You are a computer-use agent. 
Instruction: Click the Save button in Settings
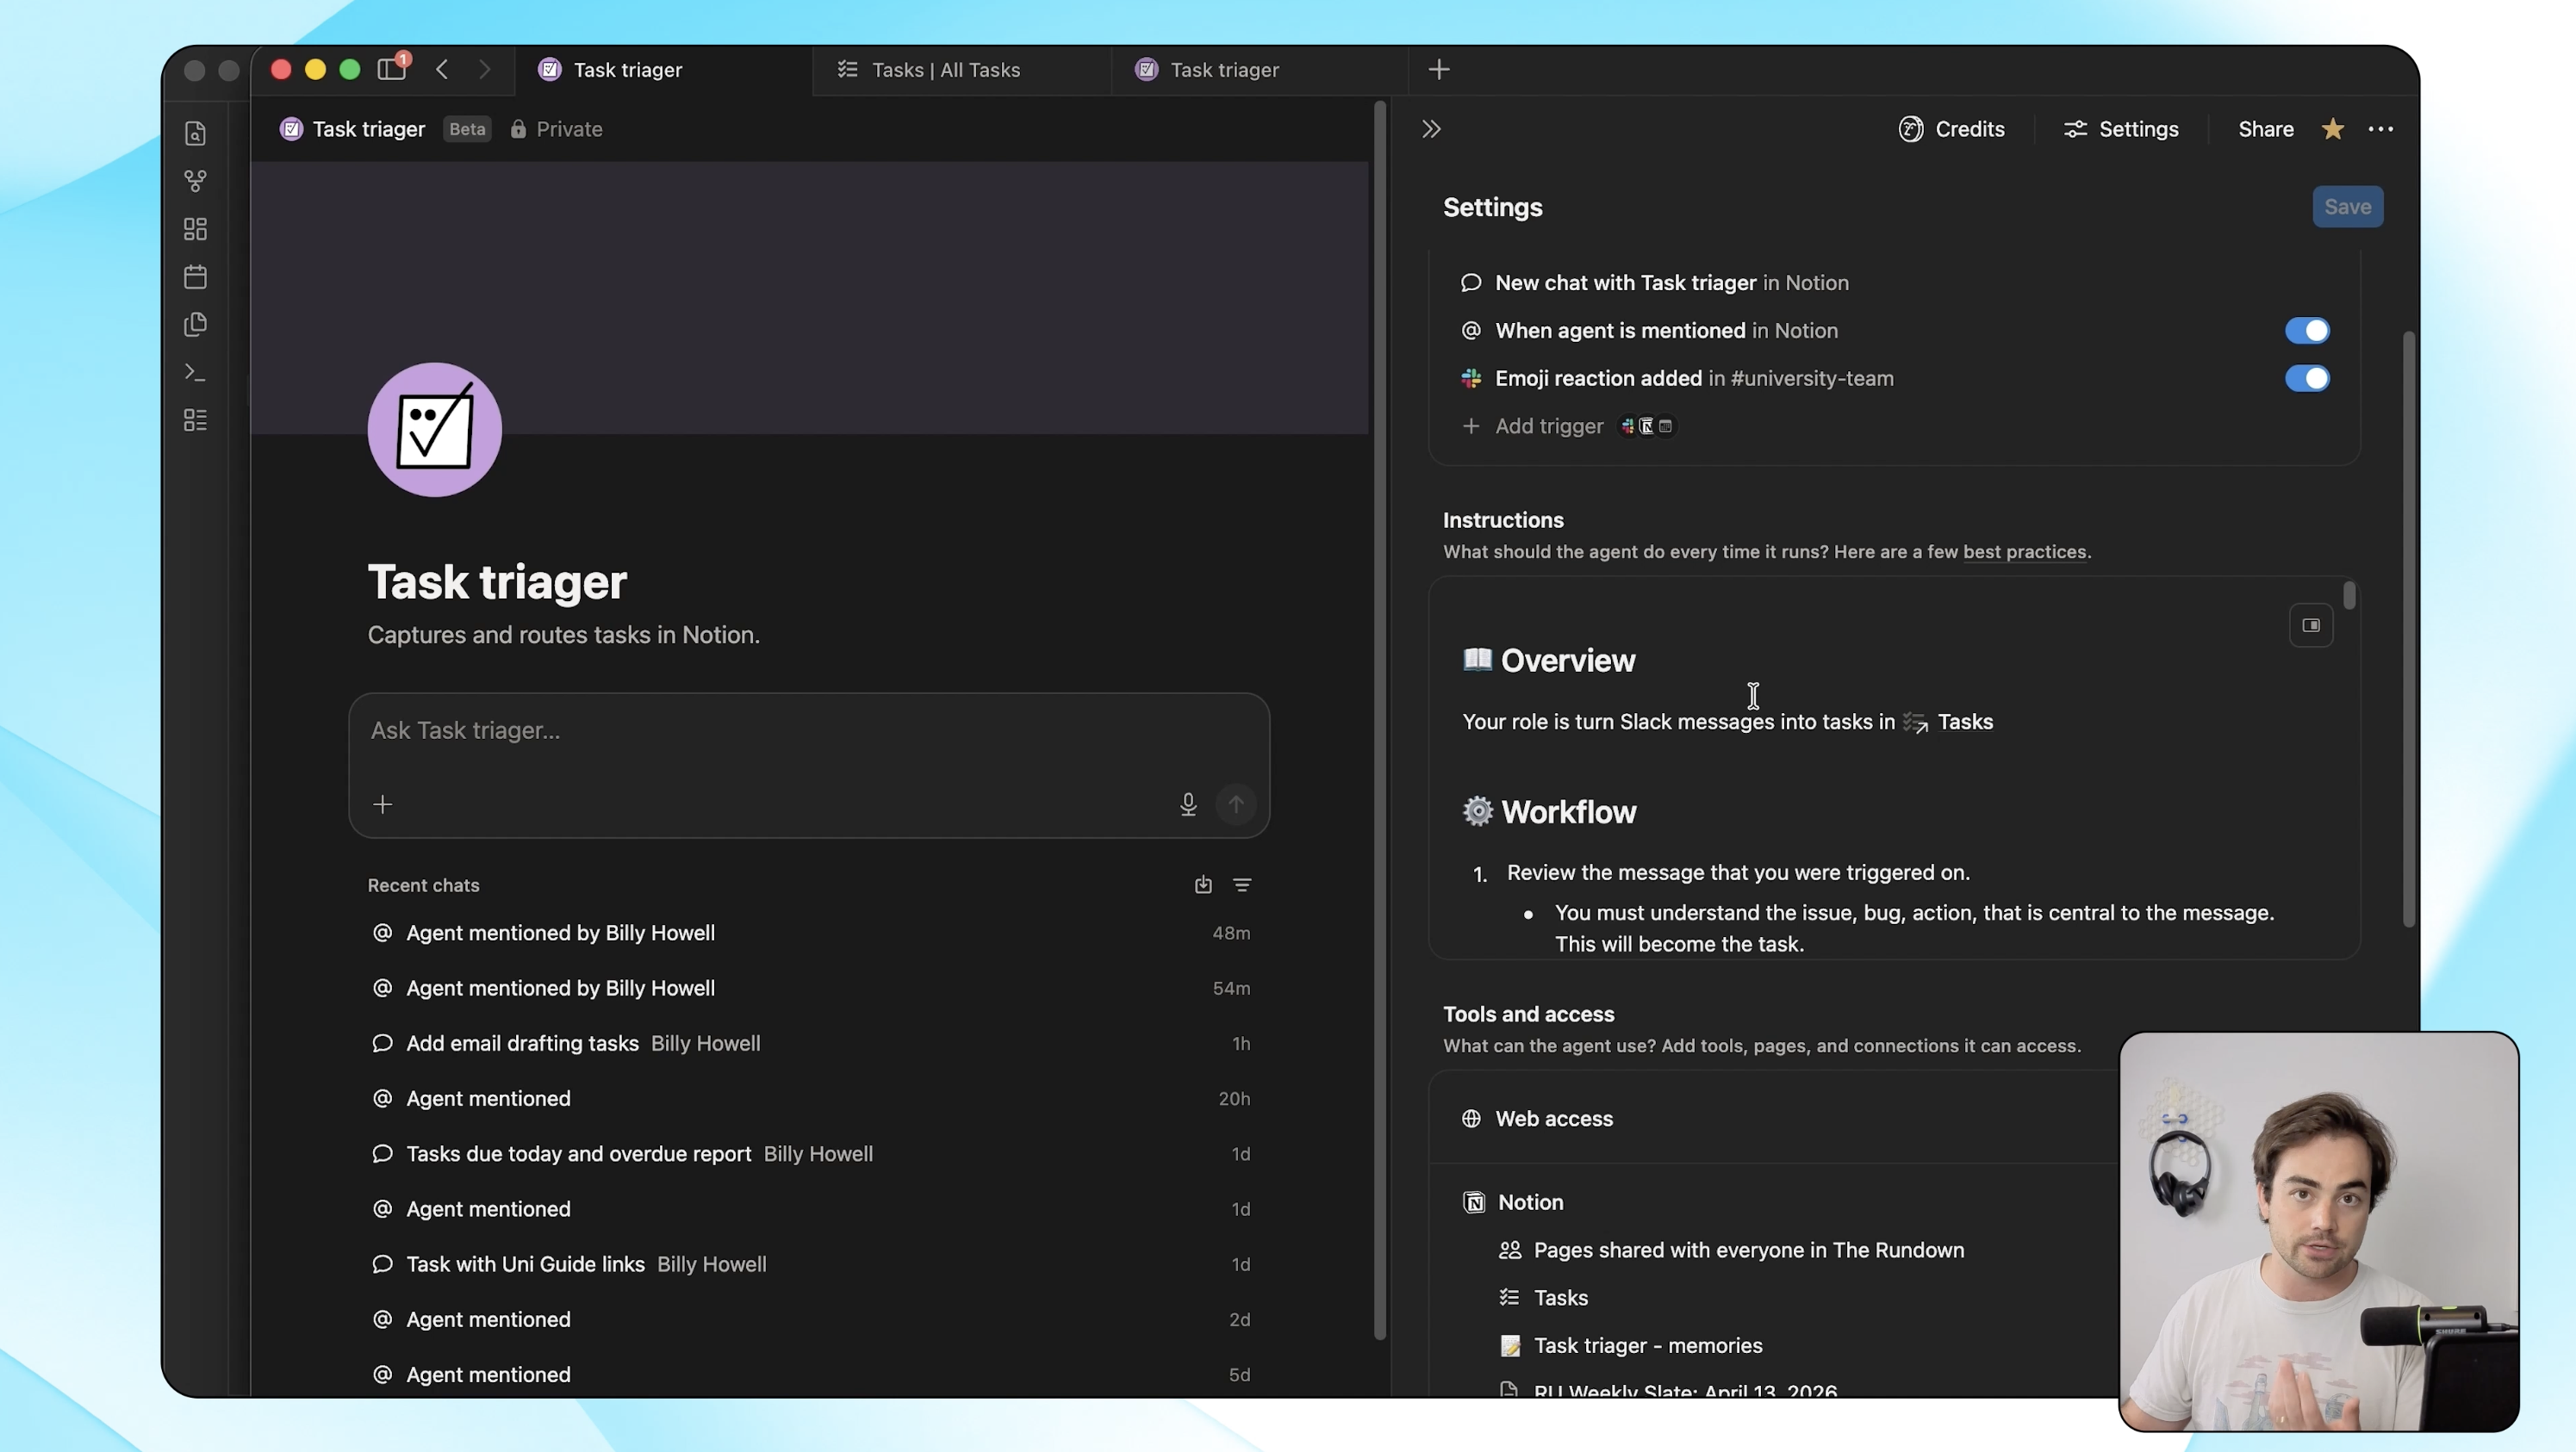(2347, 207)
